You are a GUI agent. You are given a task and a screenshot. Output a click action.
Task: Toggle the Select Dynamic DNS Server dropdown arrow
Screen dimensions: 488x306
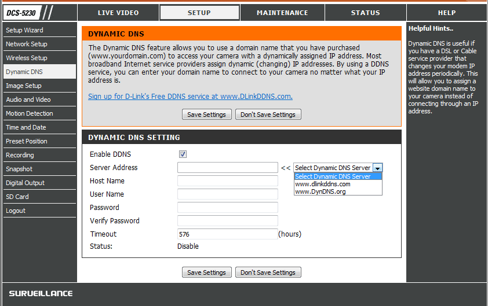pos(377,168)
